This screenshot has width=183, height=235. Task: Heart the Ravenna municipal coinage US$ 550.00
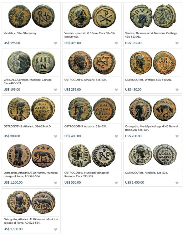(x=116, y=183)
